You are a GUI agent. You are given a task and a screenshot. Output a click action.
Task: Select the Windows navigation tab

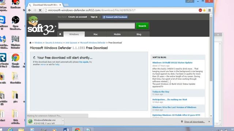[74, 34]
